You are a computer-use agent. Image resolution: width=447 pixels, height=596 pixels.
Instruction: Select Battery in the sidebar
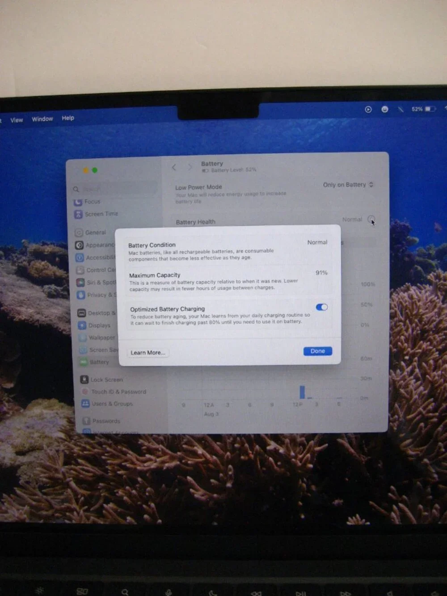pyautogui.click(x=94, y=362)
